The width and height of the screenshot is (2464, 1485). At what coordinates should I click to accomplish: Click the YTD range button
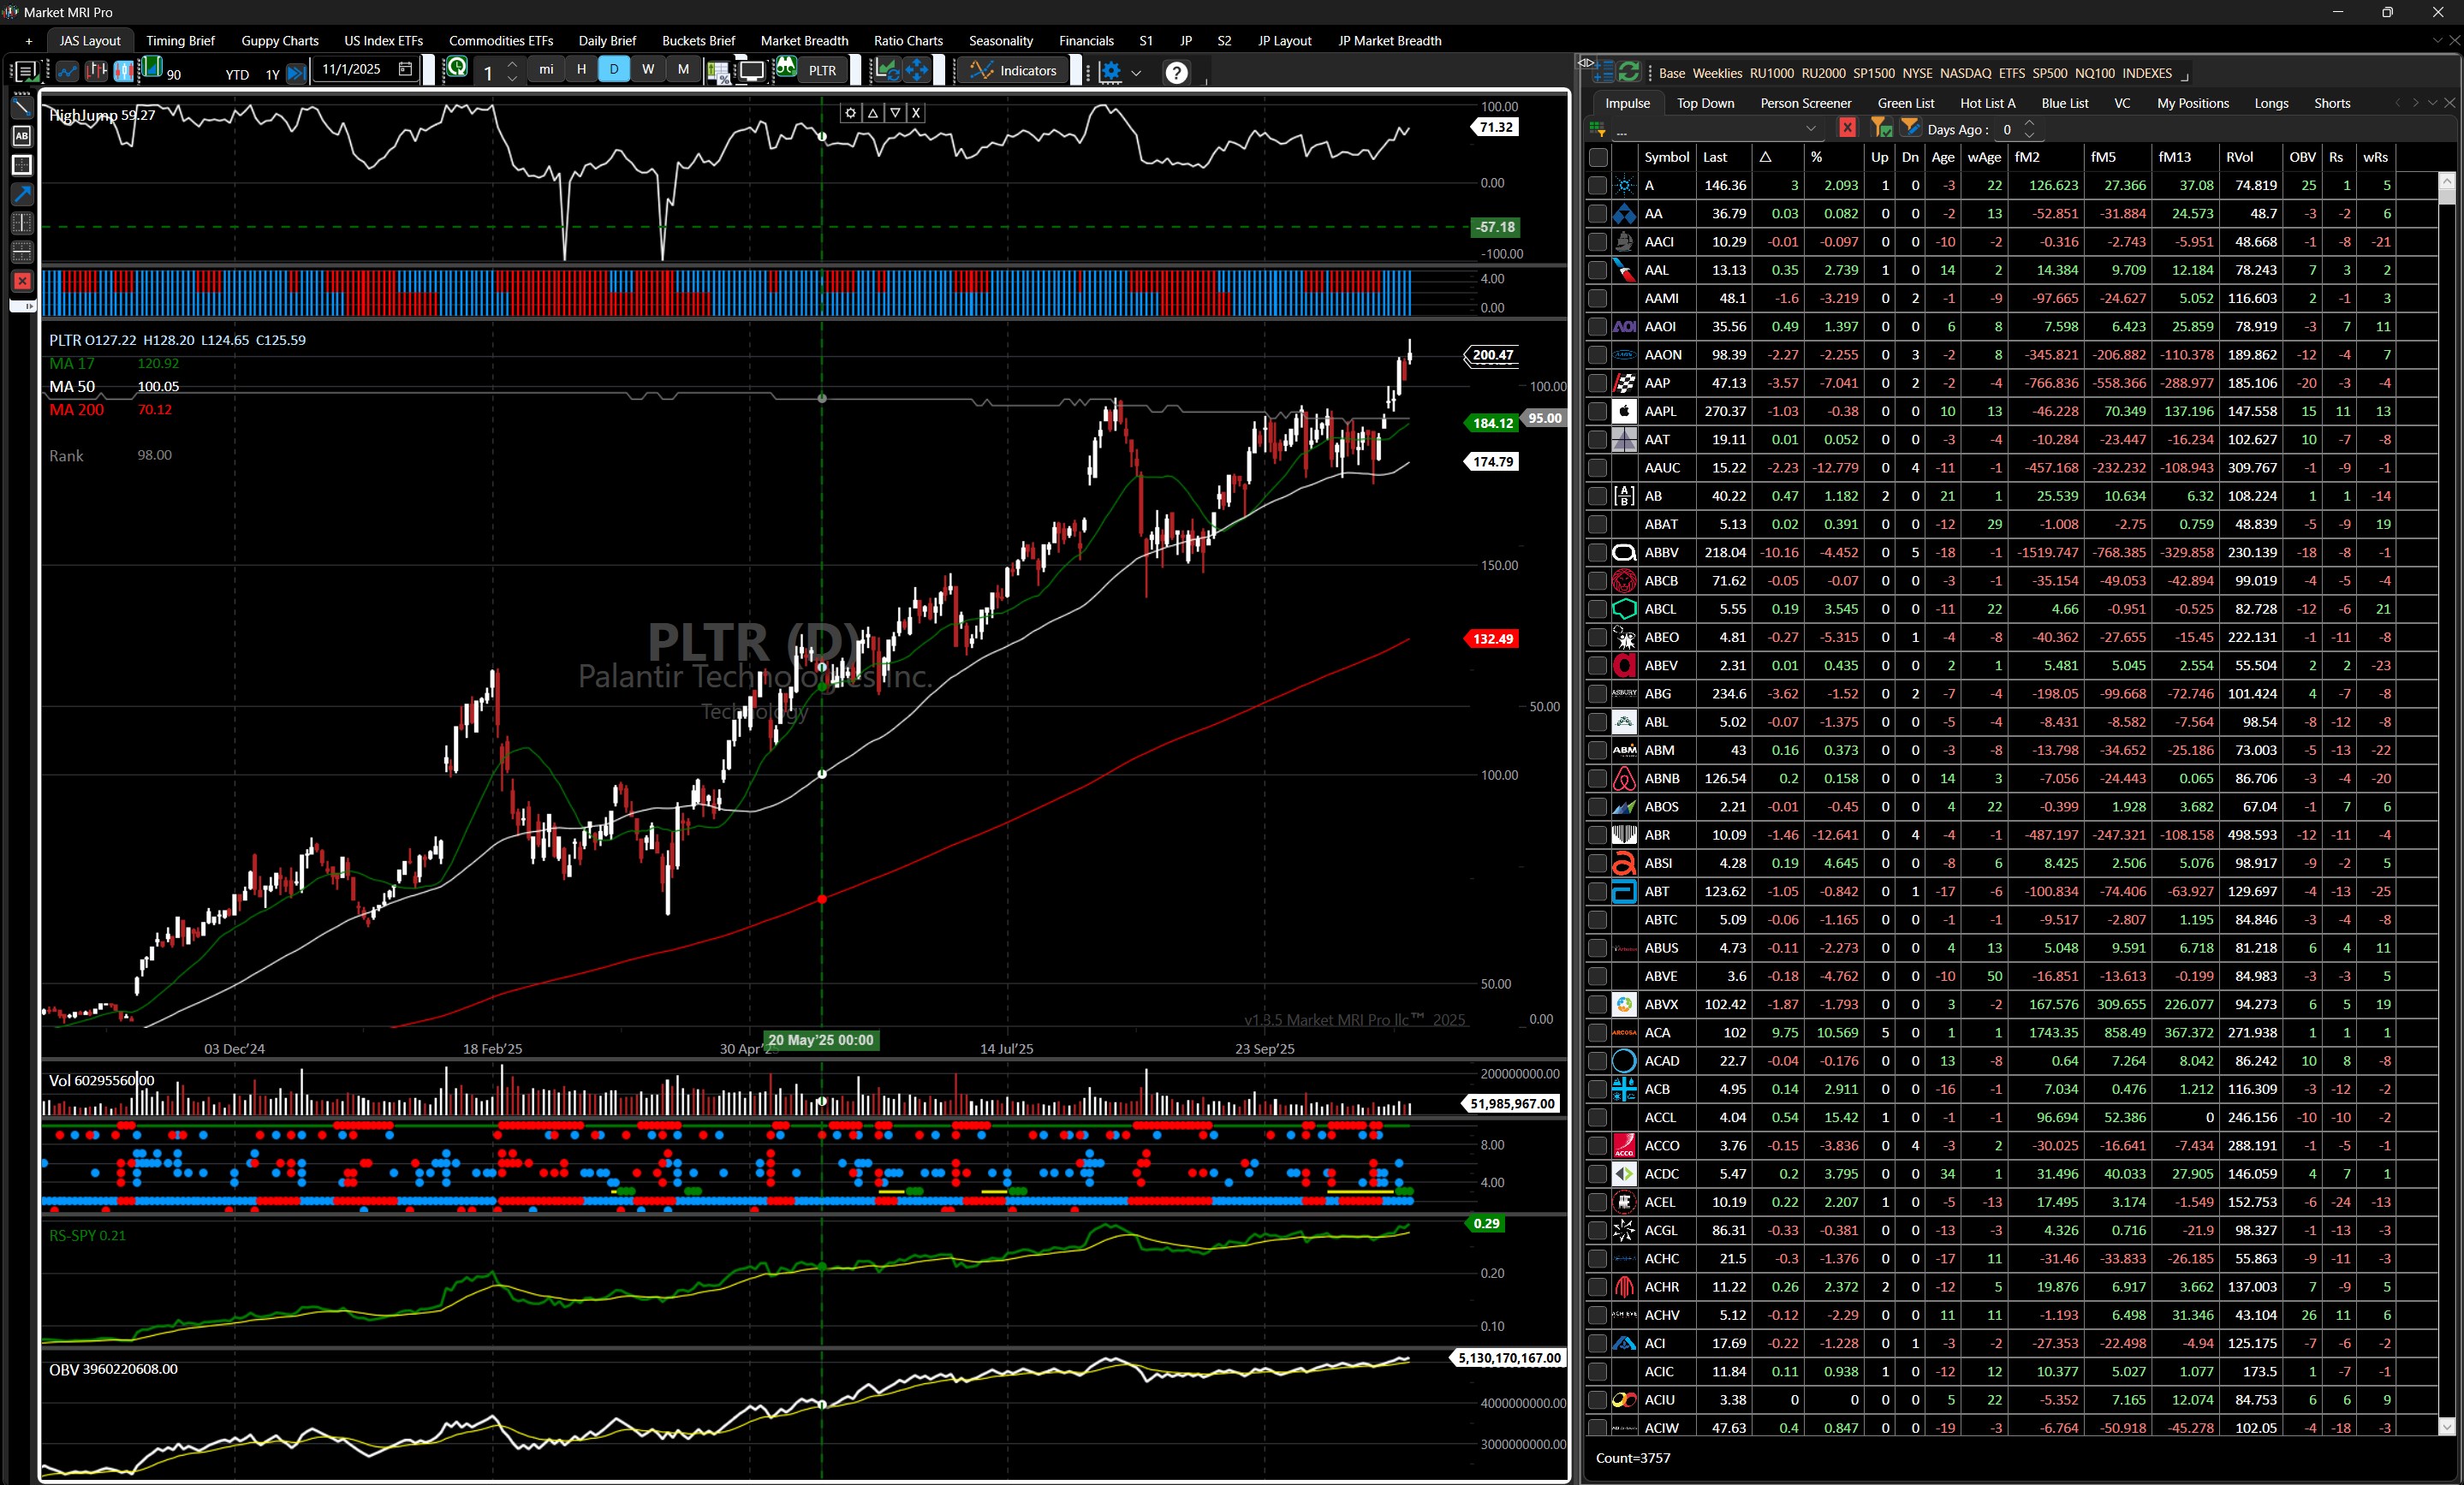pyautogui.click(x=236, y=74)
